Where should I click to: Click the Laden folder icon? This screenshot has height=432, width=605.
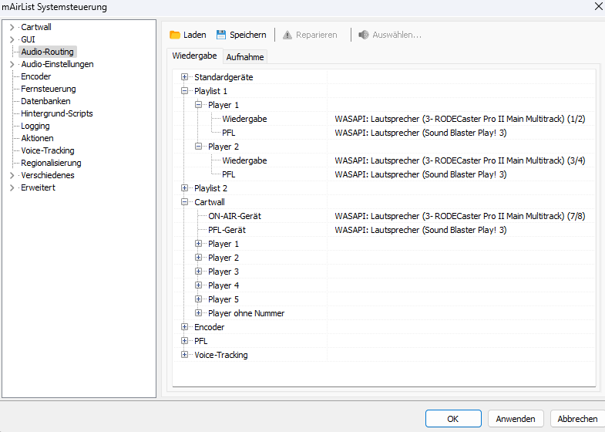pos(175,35)
